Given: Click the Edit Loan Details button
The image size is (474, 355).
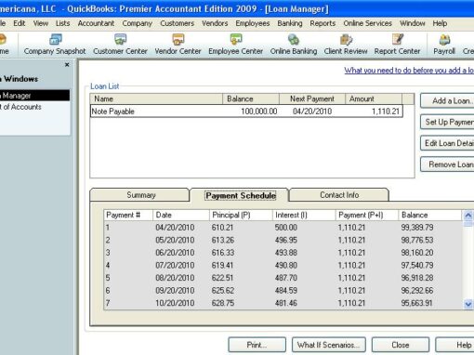Looking at the screenshot, I should point(447,143).
